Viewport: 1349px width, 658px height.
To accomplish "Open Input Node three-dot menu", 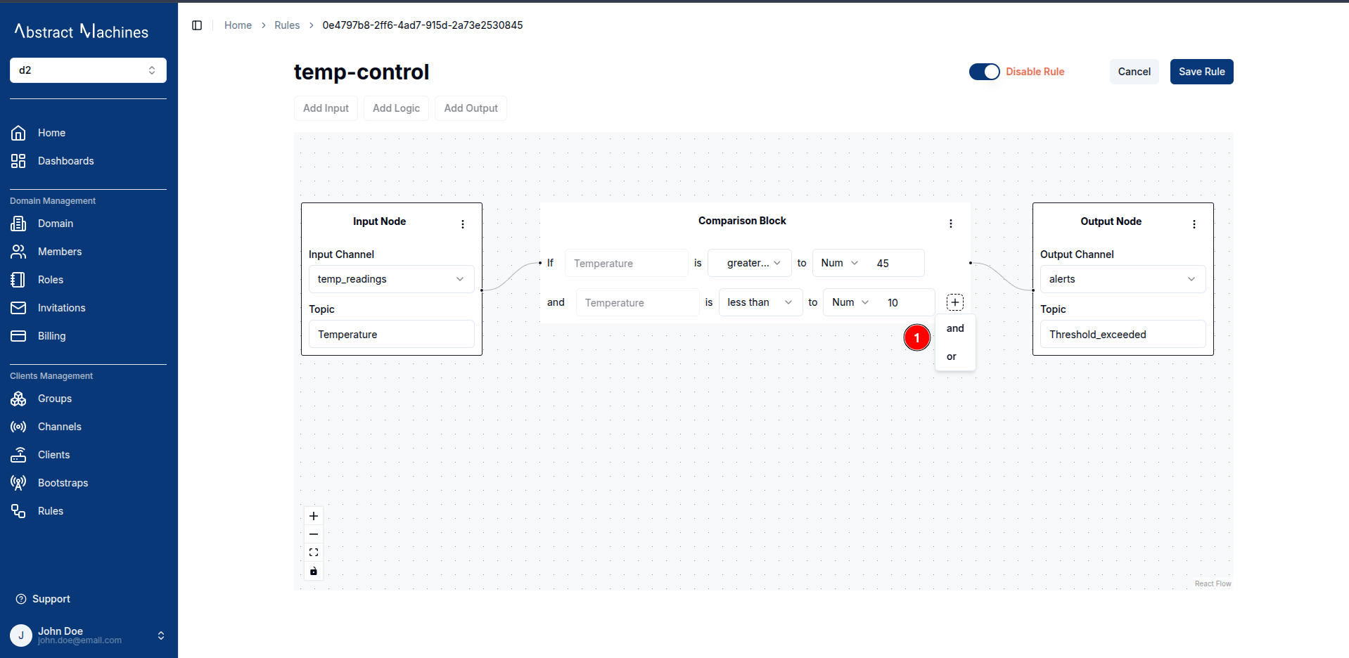I will 463,224.
